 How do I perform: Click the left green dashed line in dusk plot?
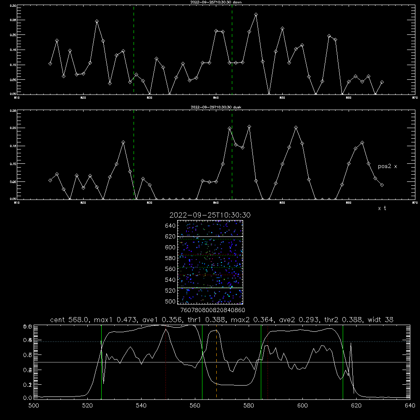[134, 155]
